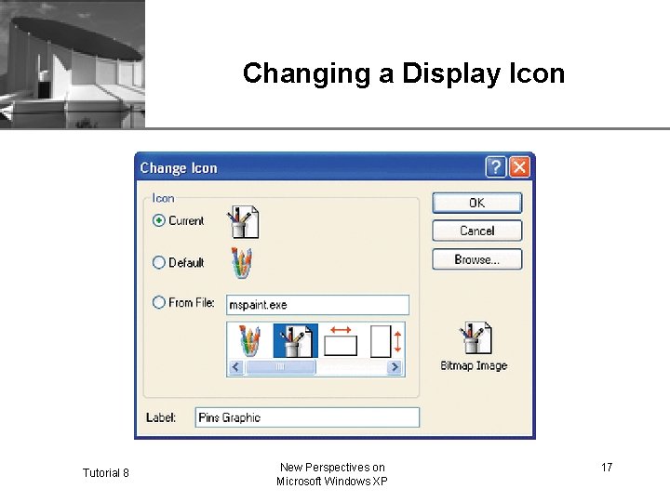670x502 pixels.
Task: Click the icon list right scroll arrow
Action: click(395, 367)
